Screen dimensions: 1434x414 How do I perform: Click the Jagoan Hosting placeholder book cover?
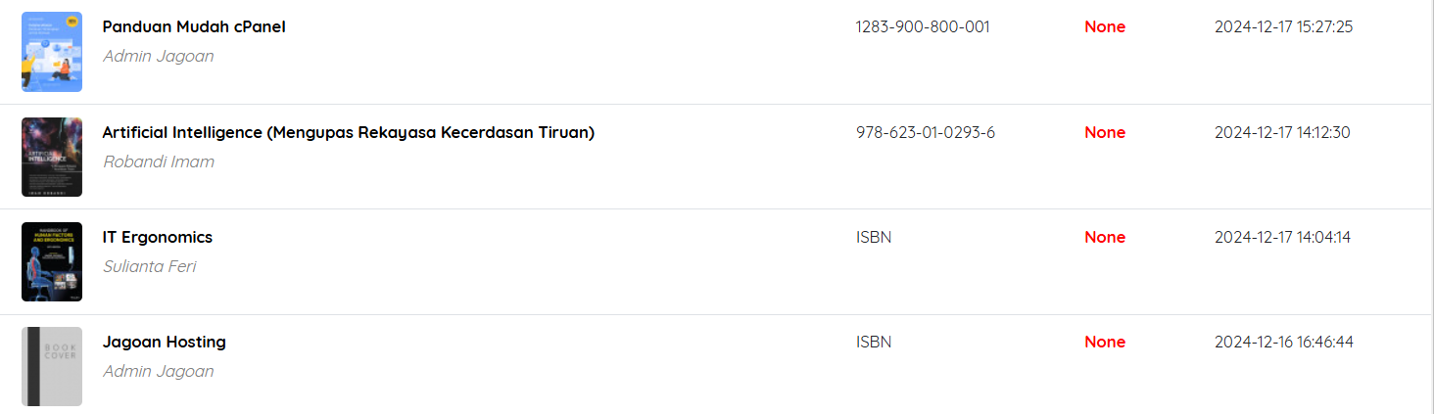[x=51, y=366]
